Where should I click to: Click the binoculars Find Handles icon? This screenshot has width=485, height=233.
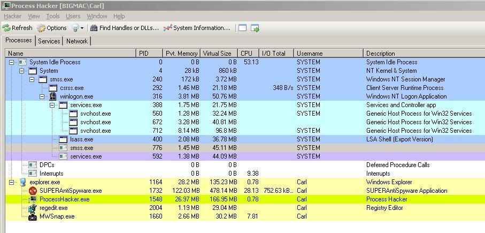point(94,28)
